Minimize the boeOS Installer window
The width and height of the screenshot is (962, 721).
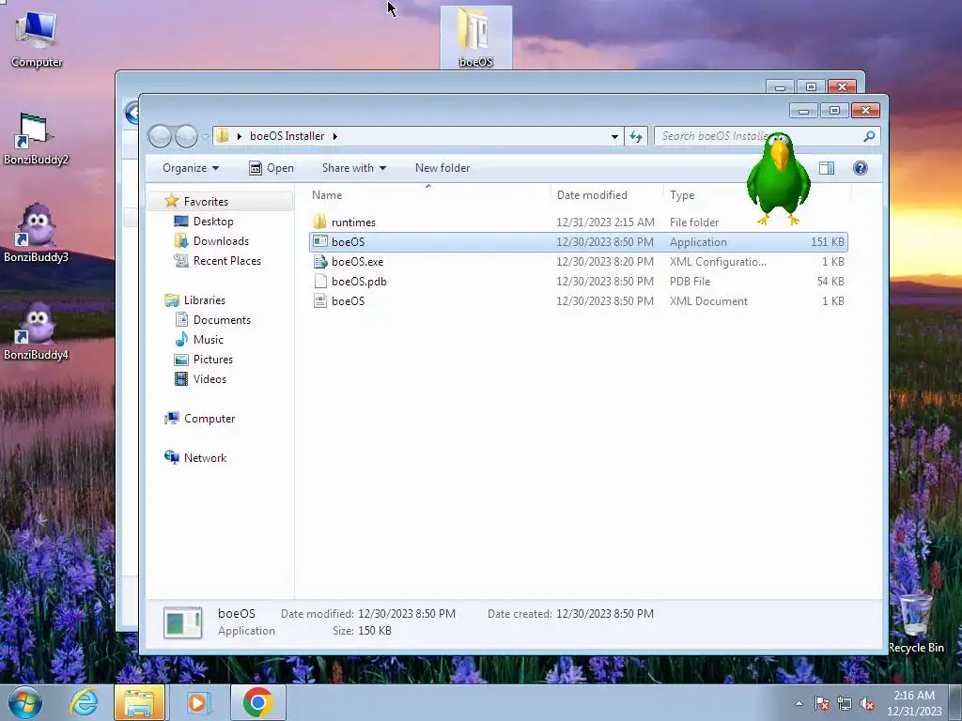coord(803,111)
